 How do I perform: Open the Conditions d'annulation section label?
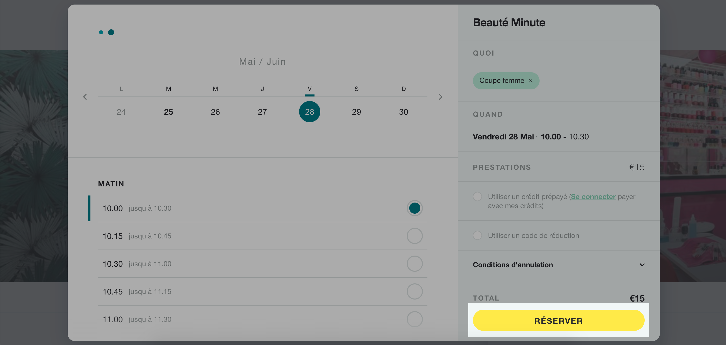click(x=513, y=265)
